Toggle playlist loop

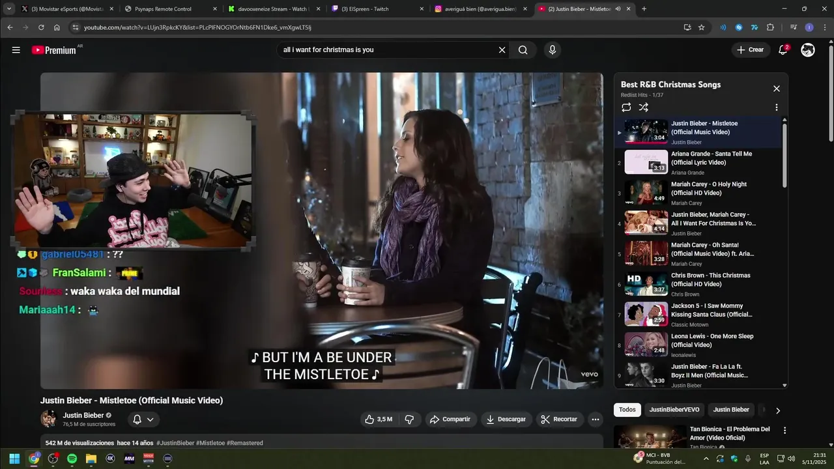(x=626, y=107)
